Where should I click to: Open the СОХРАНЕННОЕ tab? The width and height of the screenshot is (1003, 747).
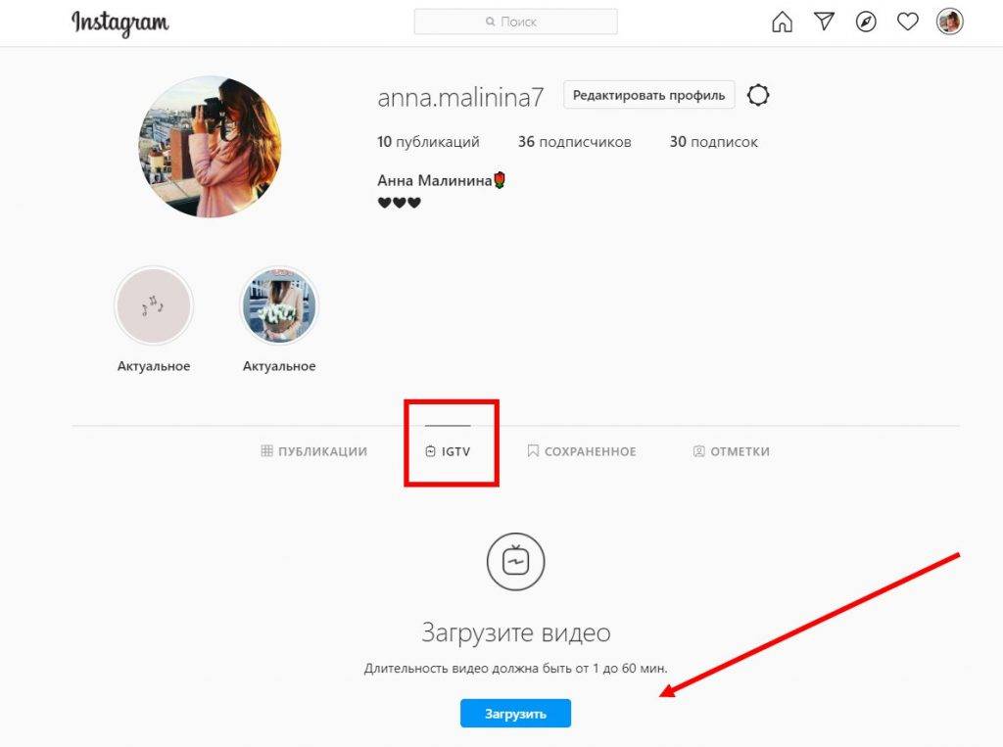582,451
